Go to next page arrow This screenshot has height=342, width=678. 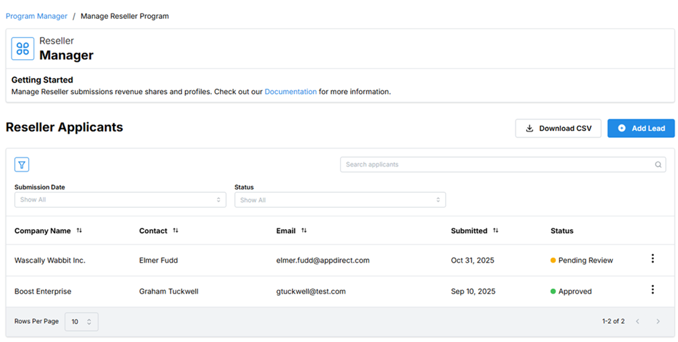point(658,322)
